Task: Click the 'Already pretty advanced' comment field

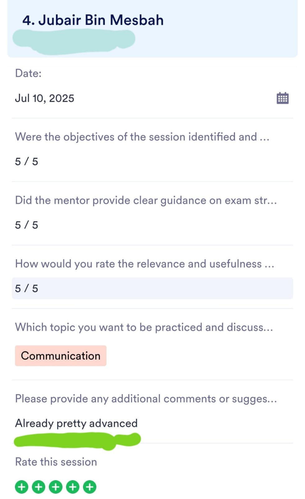Action: coord(76,423)
